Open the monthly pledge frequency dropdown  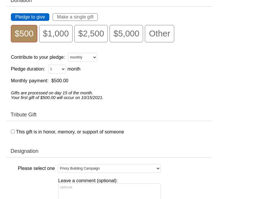tap(83, 57)
